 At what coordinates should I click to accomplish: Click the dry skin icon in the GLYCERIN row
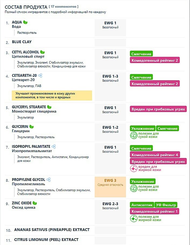pyautogui.click(x=134, y=135)
